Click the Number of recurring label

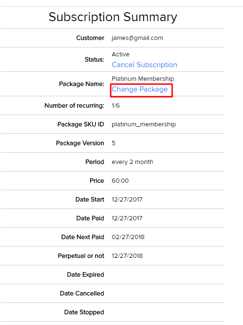[x=74, y=106]
